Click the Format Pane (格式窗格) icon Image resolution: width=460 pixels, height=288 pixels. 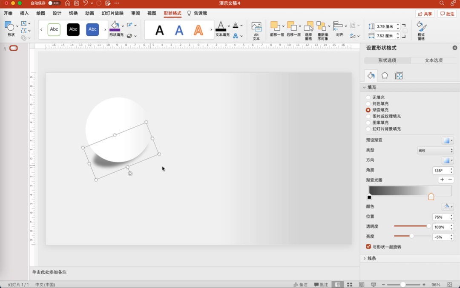click(x=421, y=30)
